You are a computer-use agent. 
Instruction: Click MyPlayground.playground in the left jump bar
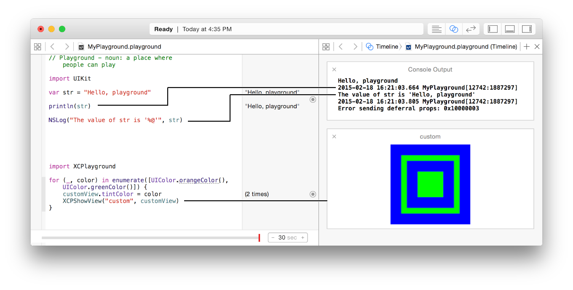(x=124, y=47)
